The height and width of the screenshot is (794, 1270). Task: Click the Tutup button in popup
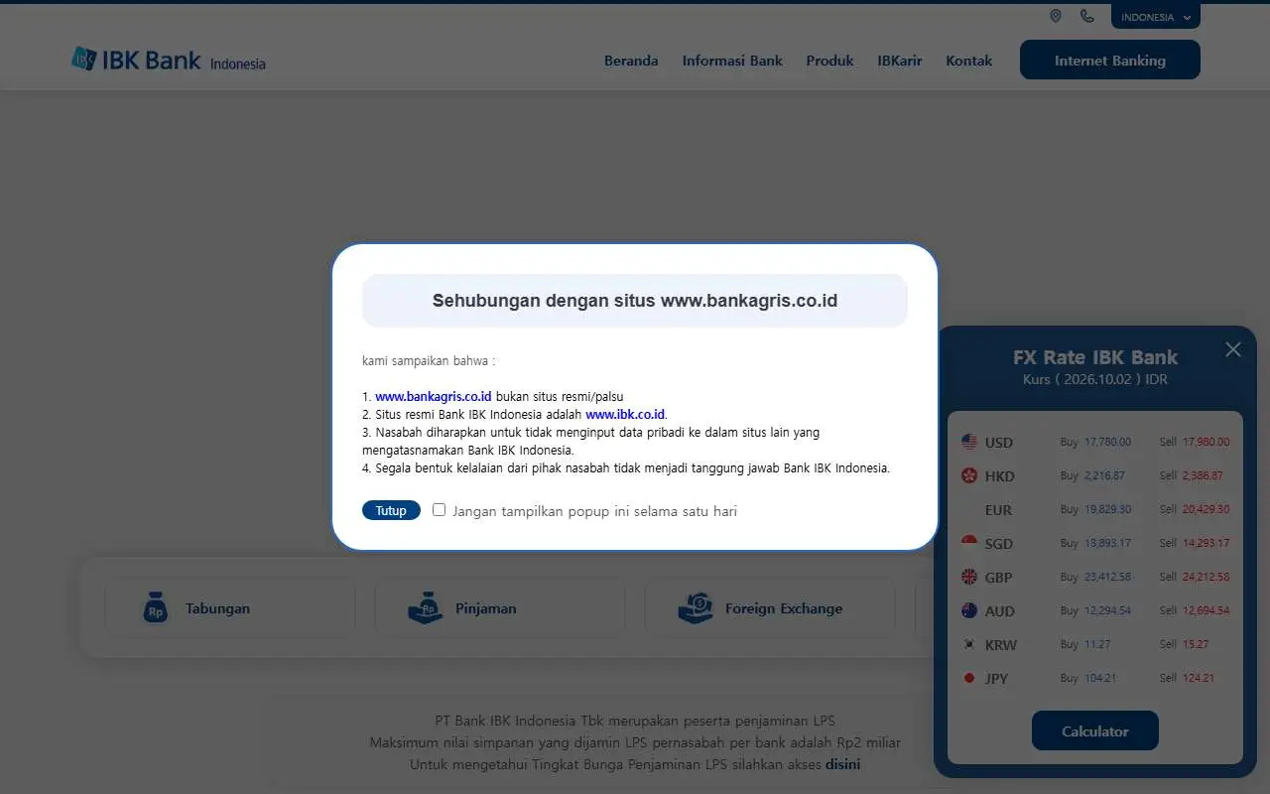(x=391, y=510)
